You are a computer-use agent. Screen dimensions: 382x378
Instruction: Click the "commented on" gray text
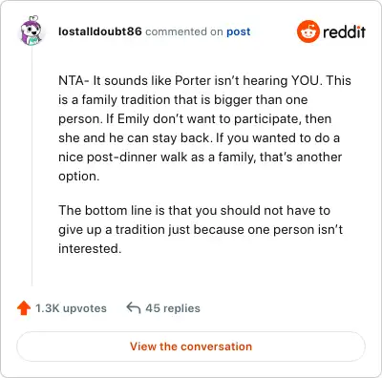click(184, 31)
